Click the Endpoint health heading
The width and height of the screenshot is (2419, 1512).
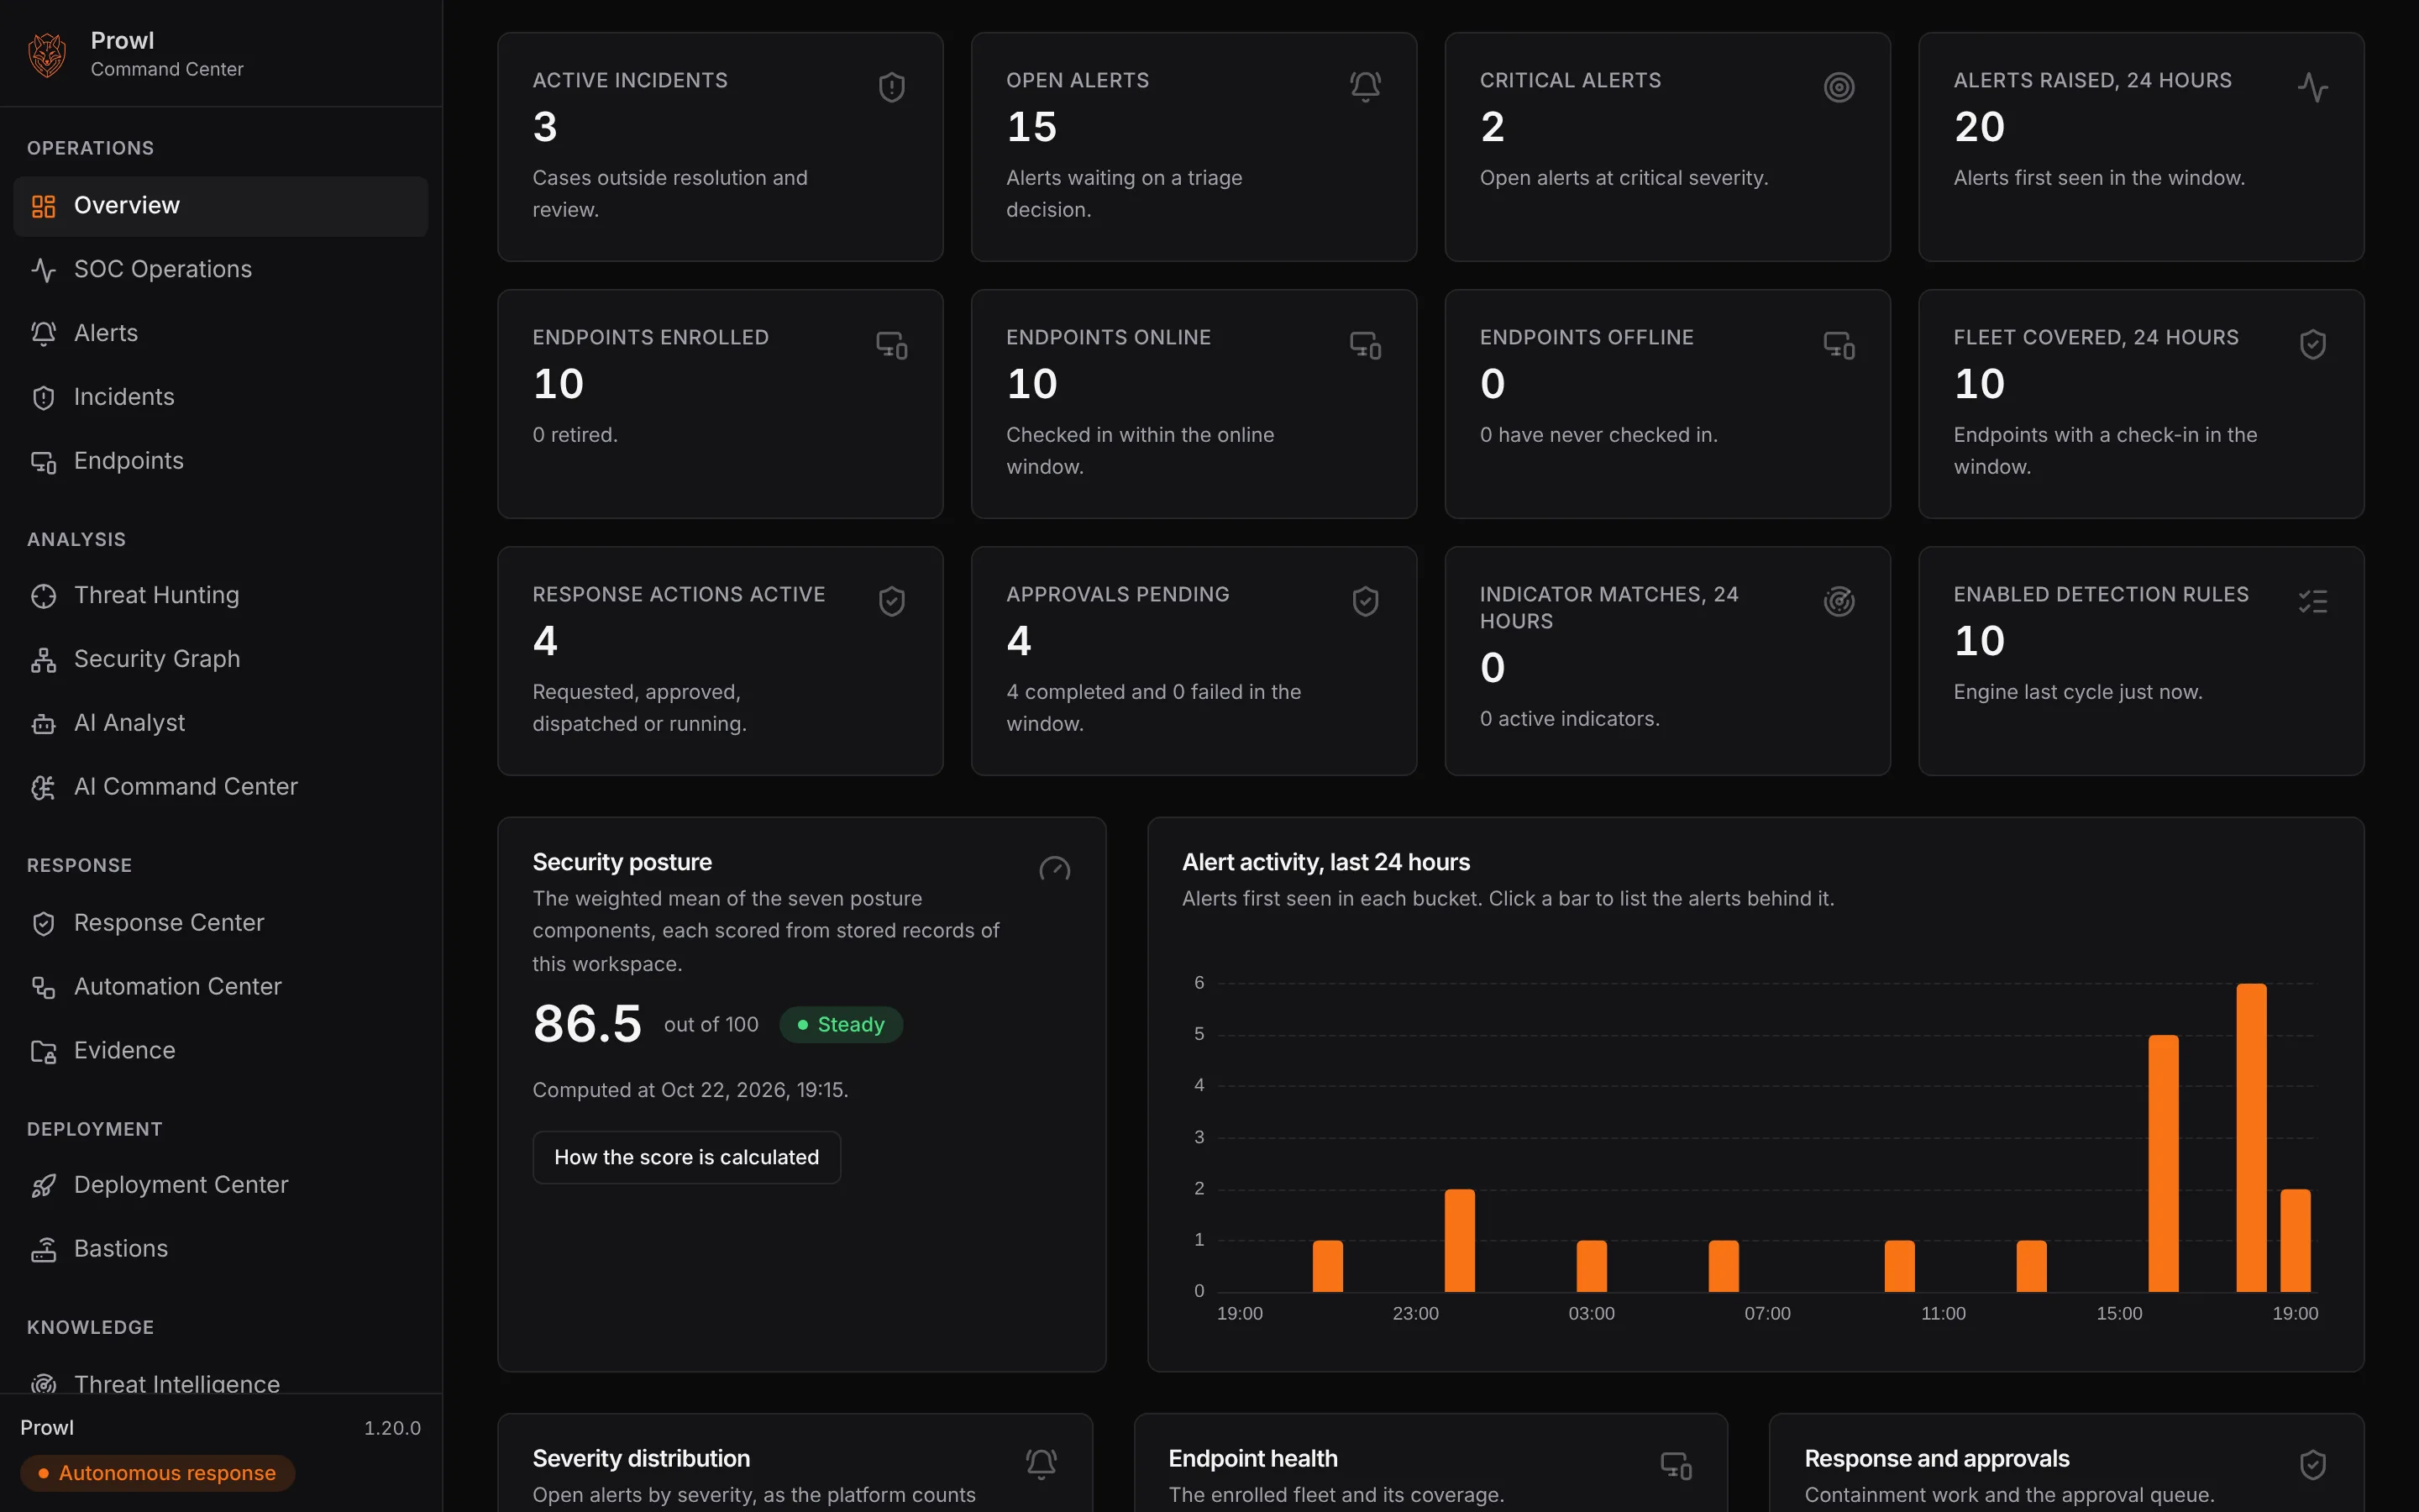[1252, 1459]
